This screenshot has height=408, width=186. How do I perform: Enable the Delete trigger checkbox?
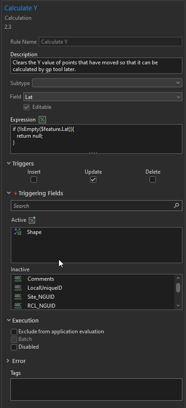tap(153, 179)
